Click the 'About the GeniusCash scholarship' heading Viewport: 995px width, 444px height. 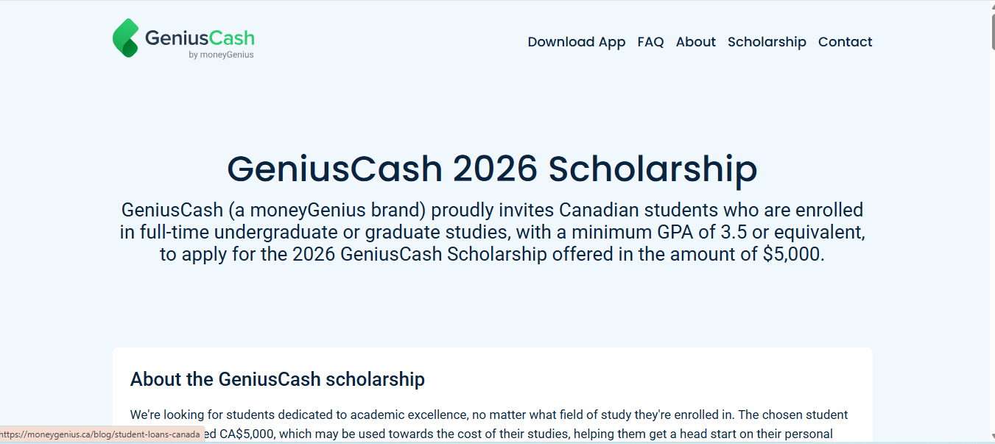(277, 379)
